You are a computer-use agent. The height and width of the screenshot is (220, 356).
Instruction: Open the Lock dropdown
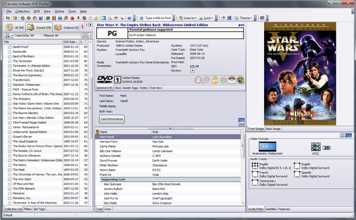206,18
